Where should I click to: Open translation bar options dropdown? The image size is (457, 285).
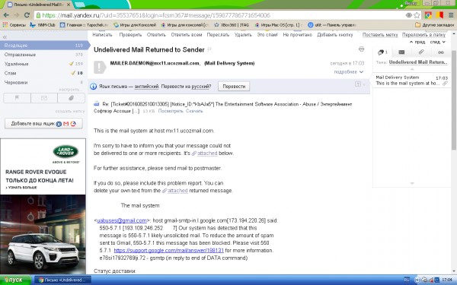[360, 84]
